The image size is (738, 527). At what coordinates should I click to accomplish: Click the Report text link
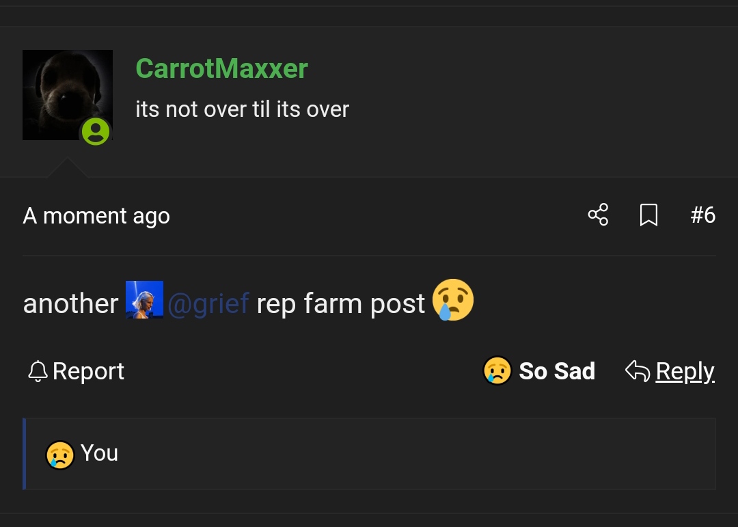pyautogui.click(x=88, y=371)
